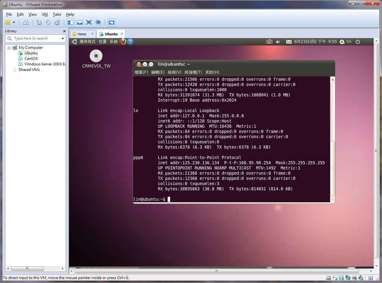
Task: Open the library search dropdown arrow
Action: tap(63, 38)
